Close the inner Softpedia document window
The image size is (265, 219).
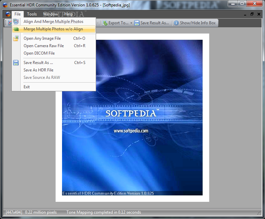[259, 14]
